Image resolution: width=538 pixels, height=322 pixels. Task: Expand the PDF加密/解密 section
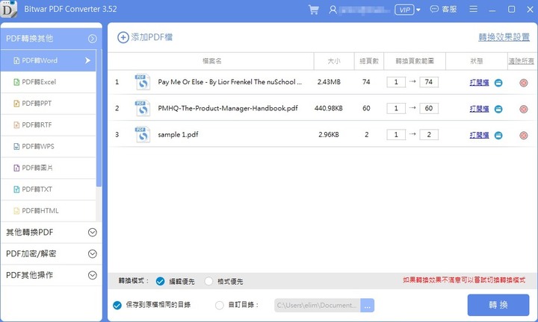51,254
